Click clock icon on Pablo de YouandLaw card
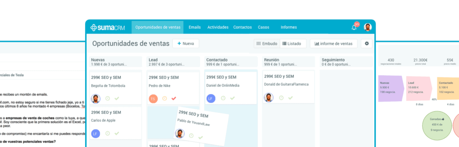This screenshot has width=459, height=147. pyautogui.click(x=191, y=136)
